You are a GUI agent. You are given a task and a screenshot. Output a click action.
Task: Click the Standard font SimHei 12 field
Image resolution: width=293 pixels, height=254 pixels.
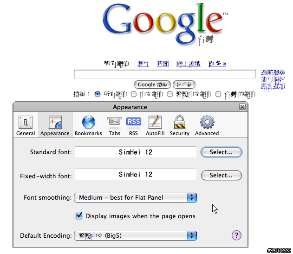[x=136, y=152]
